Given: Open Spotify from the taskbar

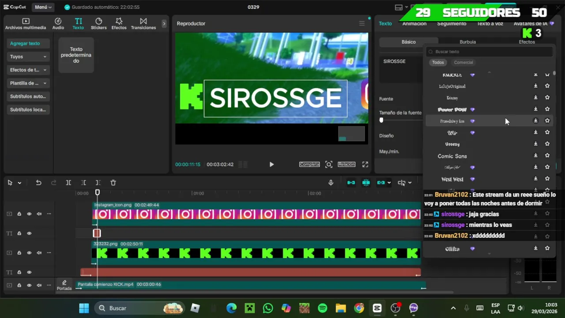Looking at the screenshot, I should tap(323, 308).
